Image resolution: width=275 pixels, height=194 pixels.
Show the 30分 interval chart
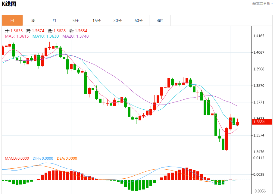(117, 20)
